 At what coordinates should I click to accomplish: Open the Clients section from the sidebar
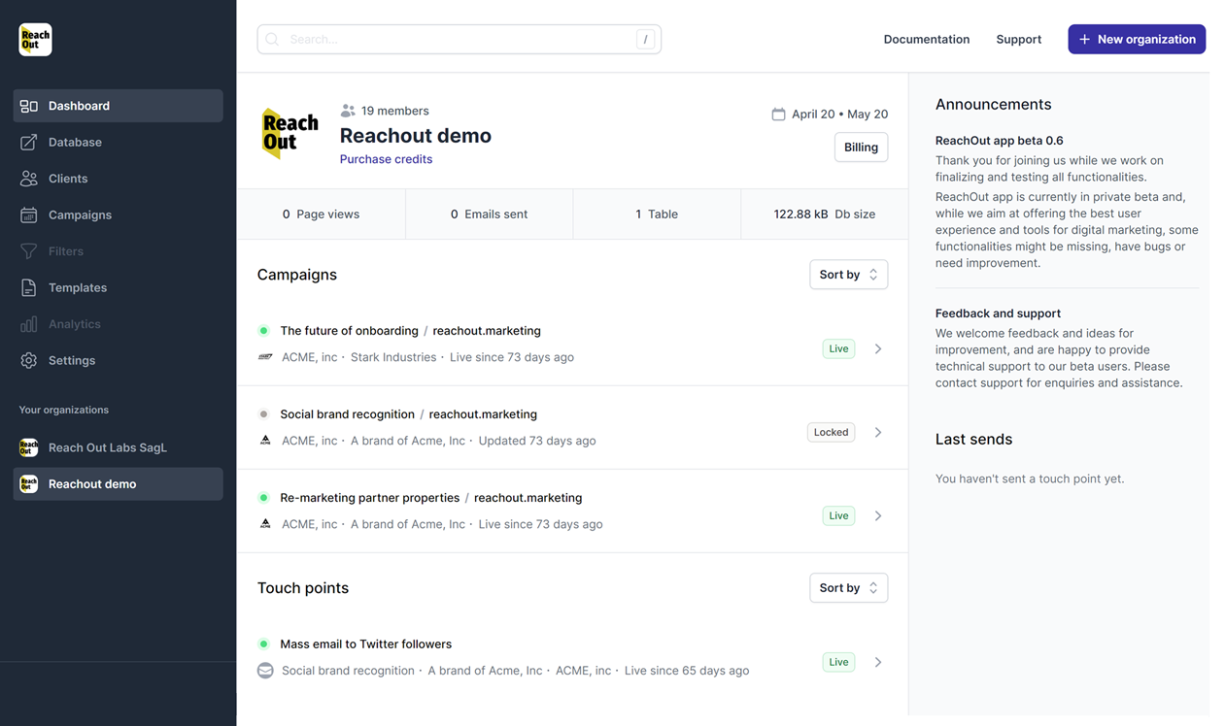pyautogui.click(x=68, y=178)
